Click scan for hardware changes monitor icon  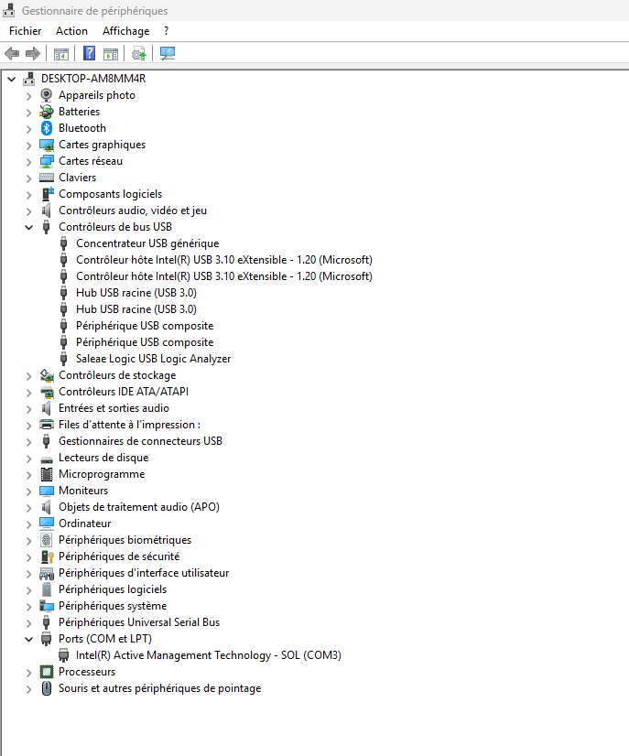tap(167, 53)
